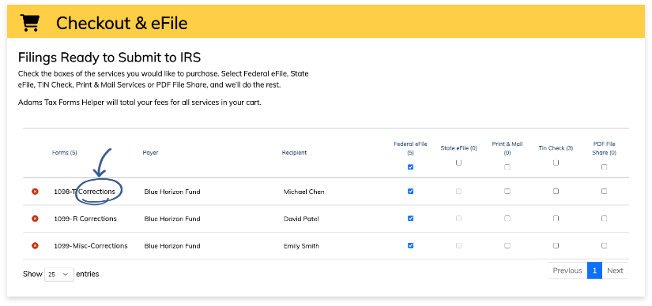This screenshot has height=306, width=652.
Task: Click the shopping cart icon in the header
Action: pyautogui.click(x=30, y=23)
